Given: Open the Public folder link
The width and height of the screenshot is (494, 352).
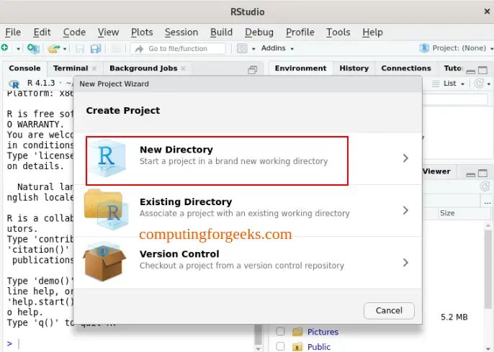Looking at the screenshot, I should point(319,347).
